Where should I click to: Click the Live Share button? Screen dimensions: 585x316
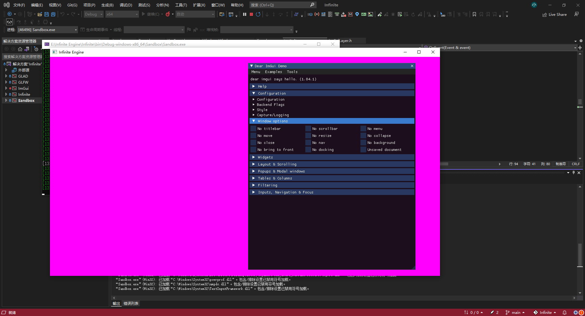pyautogui.click(x=555, y=14)
